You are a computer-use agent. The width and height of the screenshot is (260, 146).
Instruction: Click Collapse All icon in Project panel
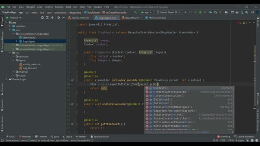pos(52,17)
